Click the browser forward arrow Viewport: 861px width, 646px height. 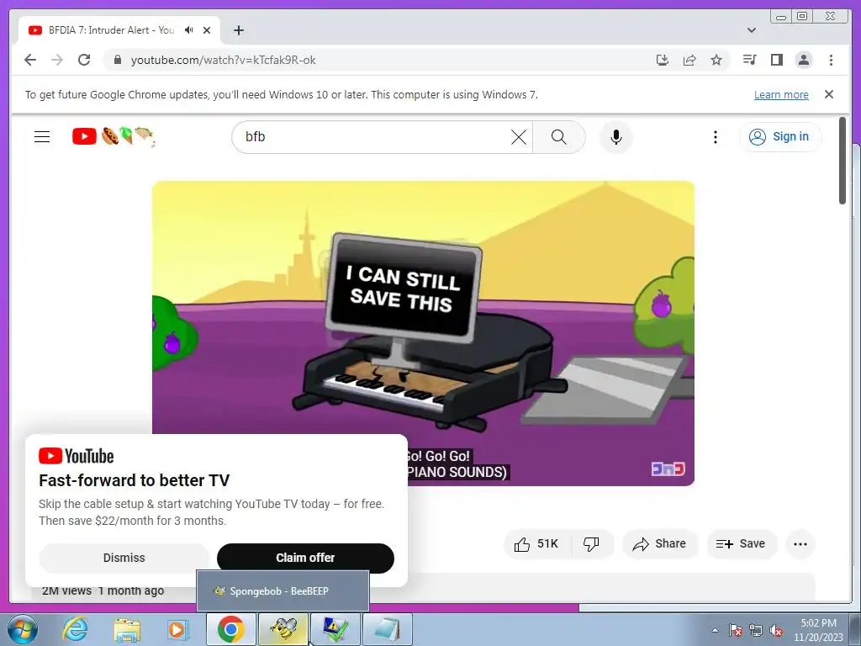pos(57,60)
